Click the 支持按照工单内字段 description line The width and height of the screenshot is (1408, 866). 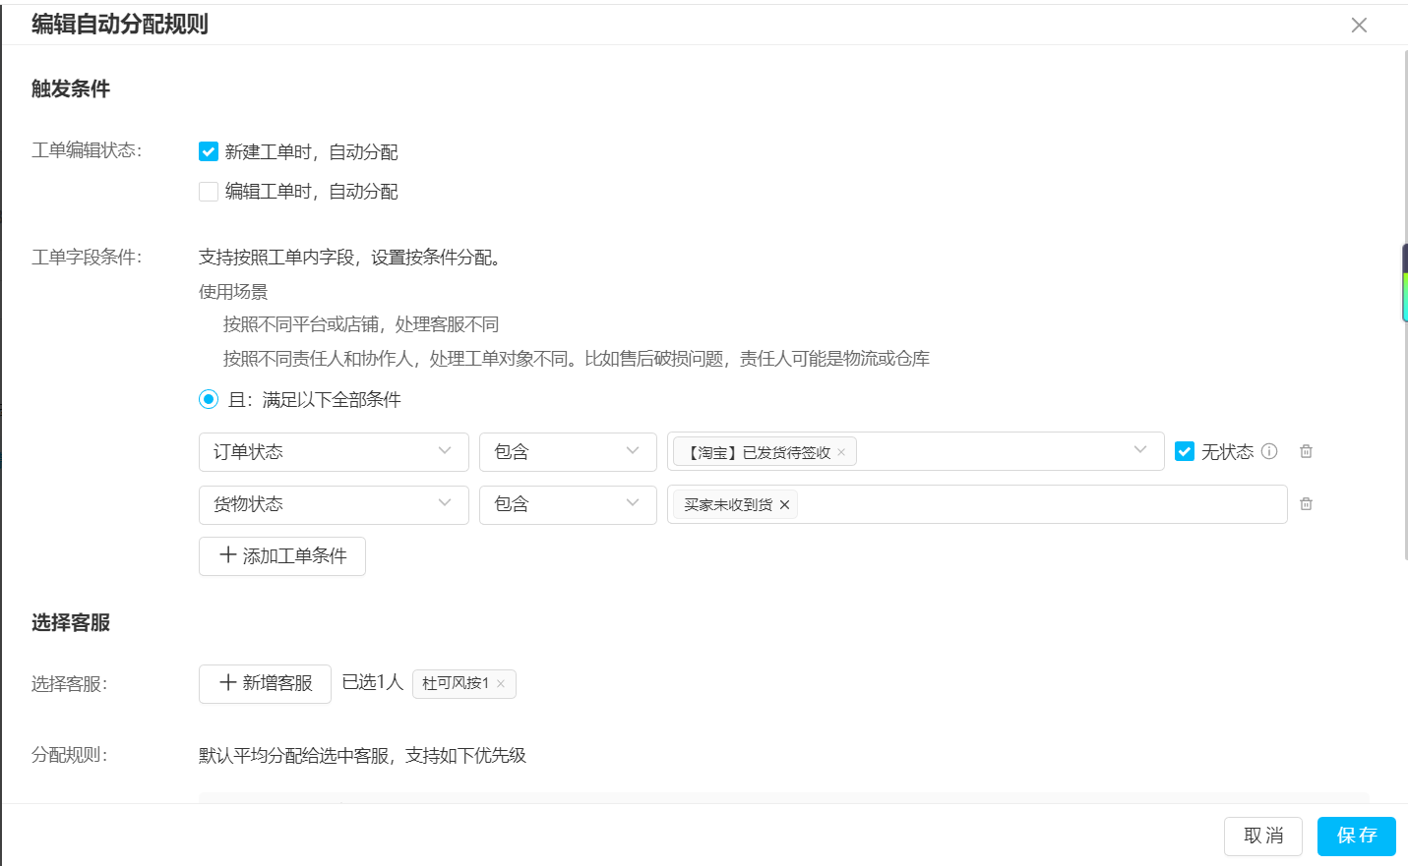pyautogui.click(x=353, y=258)
